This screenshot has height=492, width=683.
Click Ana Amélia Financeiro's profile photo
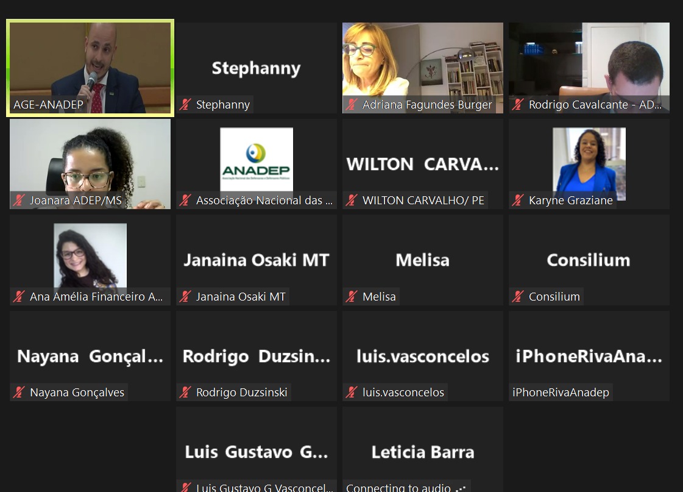[90, 256]
